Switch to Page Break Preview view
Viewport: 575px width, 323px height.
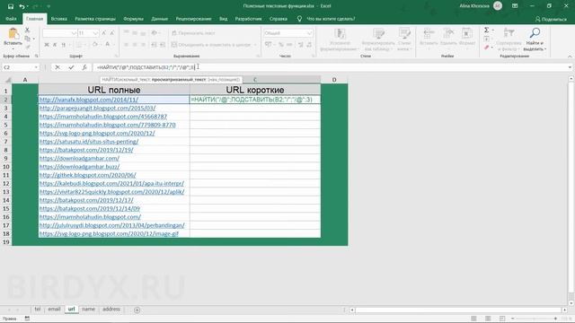[502, 319]
